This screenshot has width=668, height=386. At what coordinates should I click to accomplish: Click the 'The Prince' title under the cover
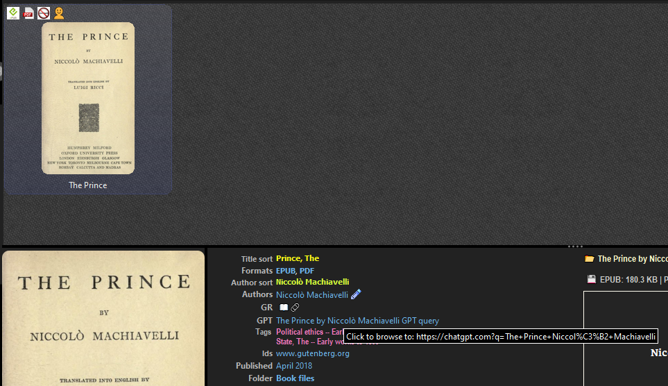88,185
